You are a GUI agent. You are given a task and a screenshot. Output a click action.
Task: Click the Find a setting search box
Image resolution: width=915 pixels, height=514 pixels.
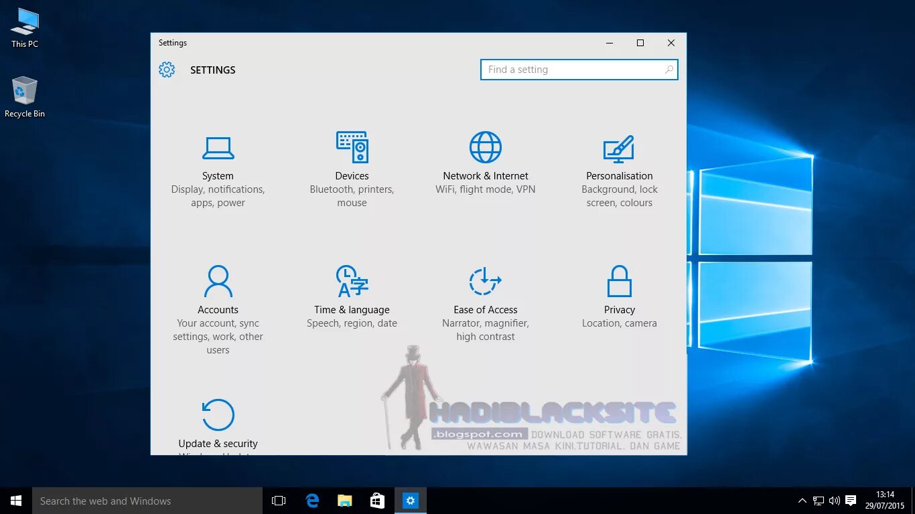click(579, 70)
